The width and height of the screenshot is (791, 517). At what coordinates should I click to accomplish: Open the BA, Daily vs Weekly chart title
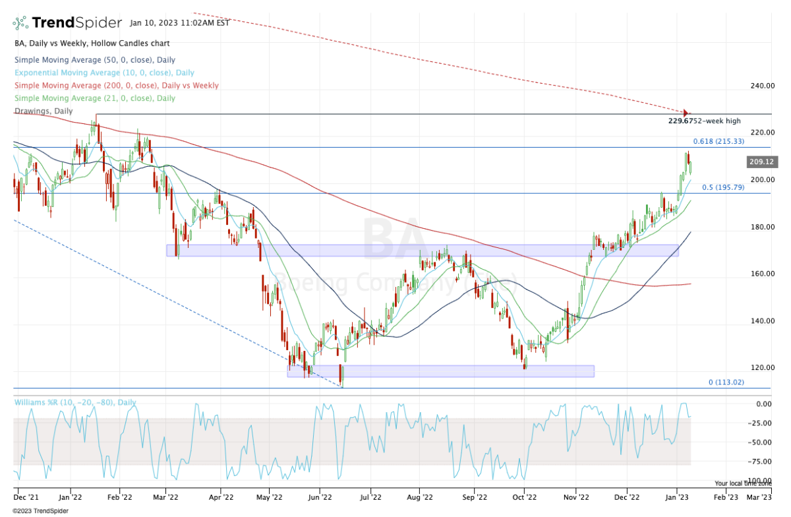[x=92, y=43]
